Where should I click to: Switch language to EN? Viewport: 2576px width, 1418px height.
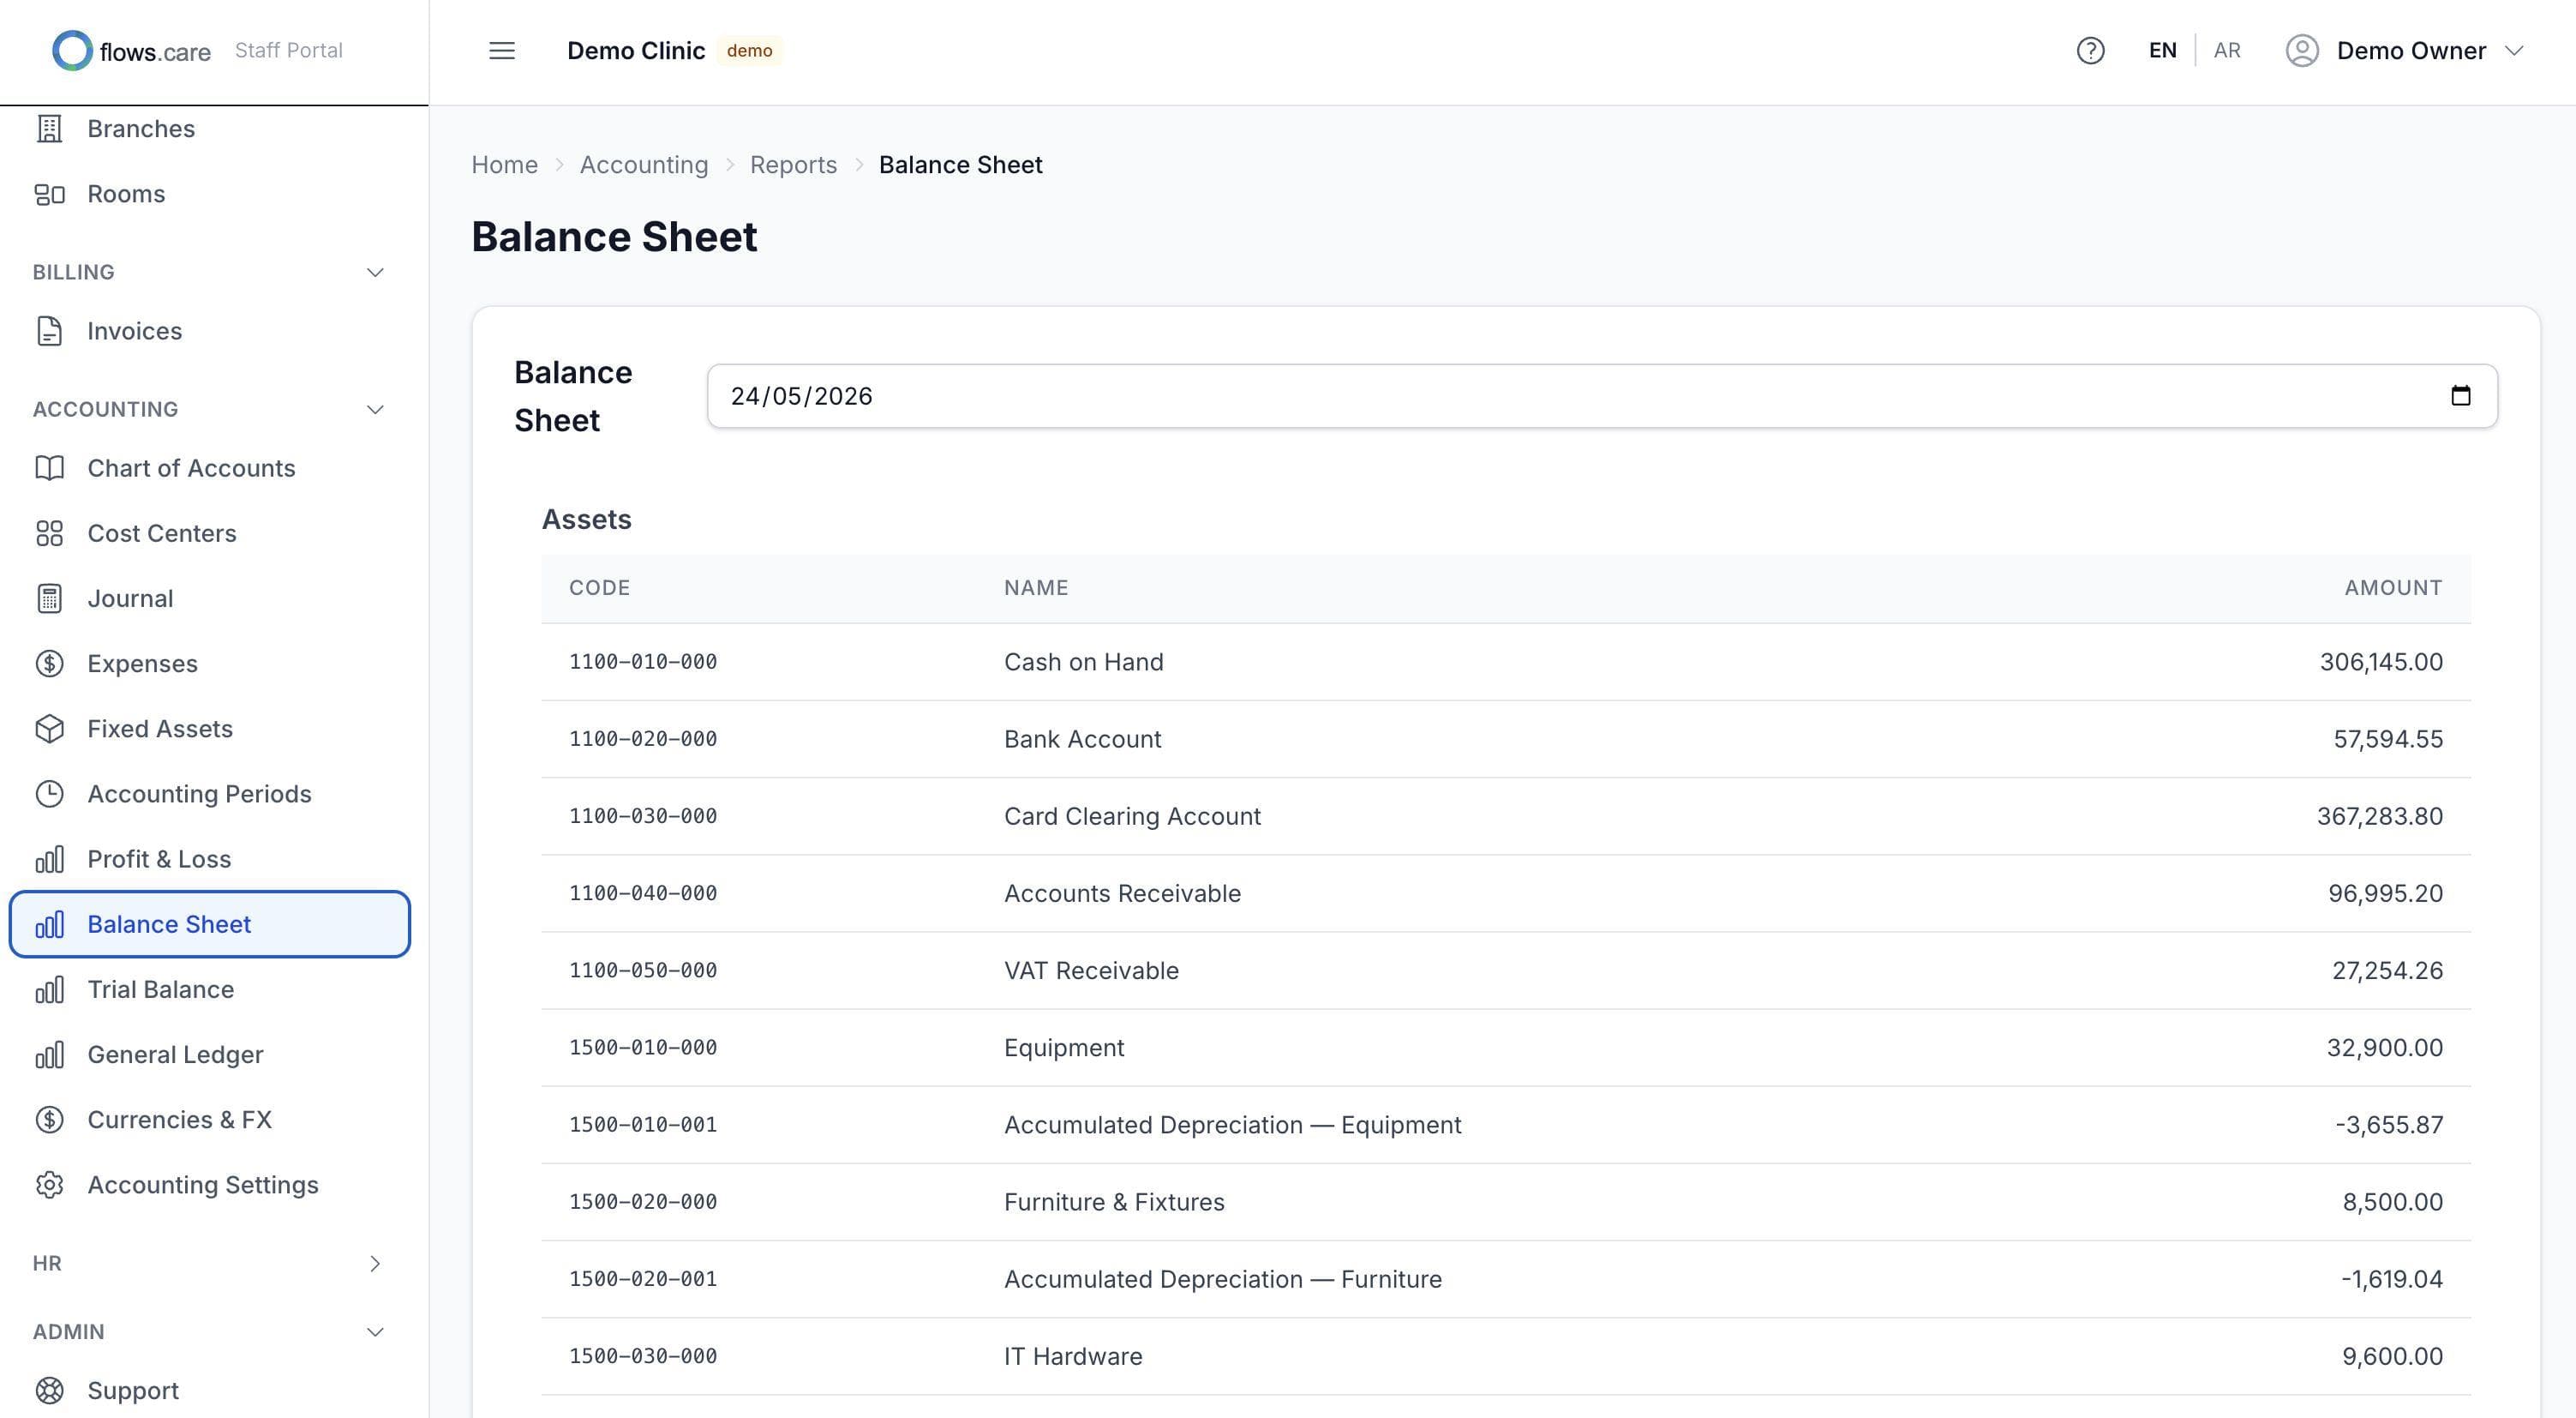(2162, 51)
